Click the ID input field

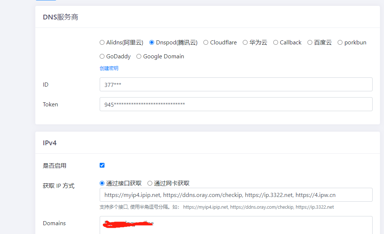[236, 84]
